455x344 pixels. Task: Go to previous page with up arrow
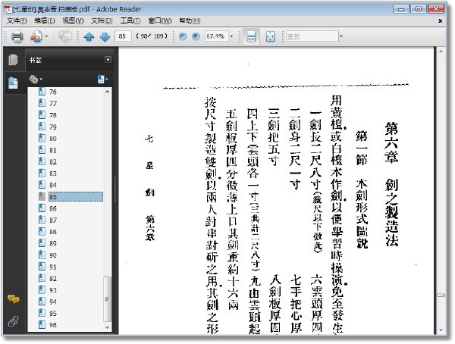[x=89, y=36]
